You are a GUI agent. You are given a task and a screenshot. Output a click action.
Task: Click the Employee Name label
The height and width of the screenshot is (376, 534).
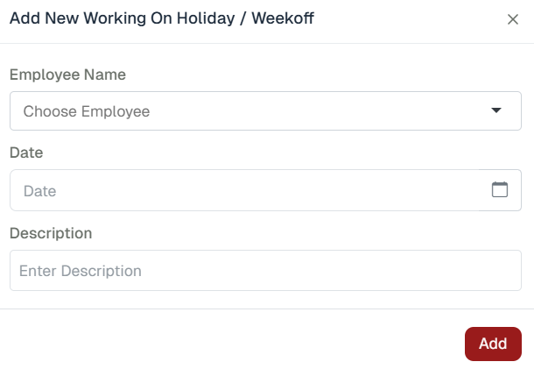click(67, 74)
